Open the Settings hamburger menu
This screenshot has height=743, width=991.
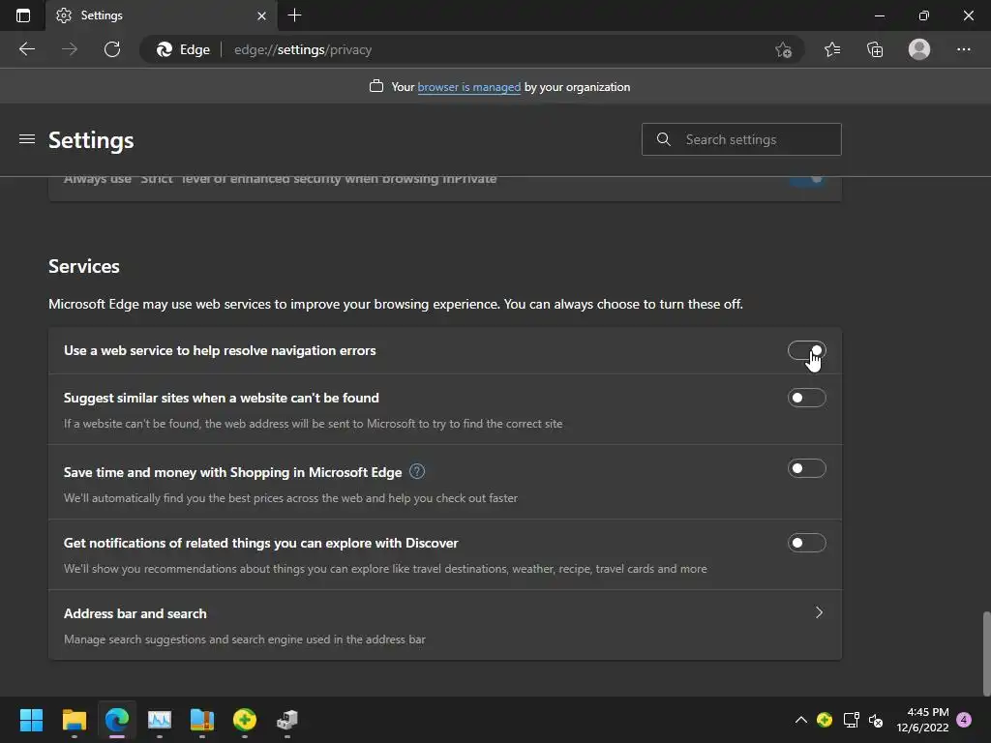27,139
